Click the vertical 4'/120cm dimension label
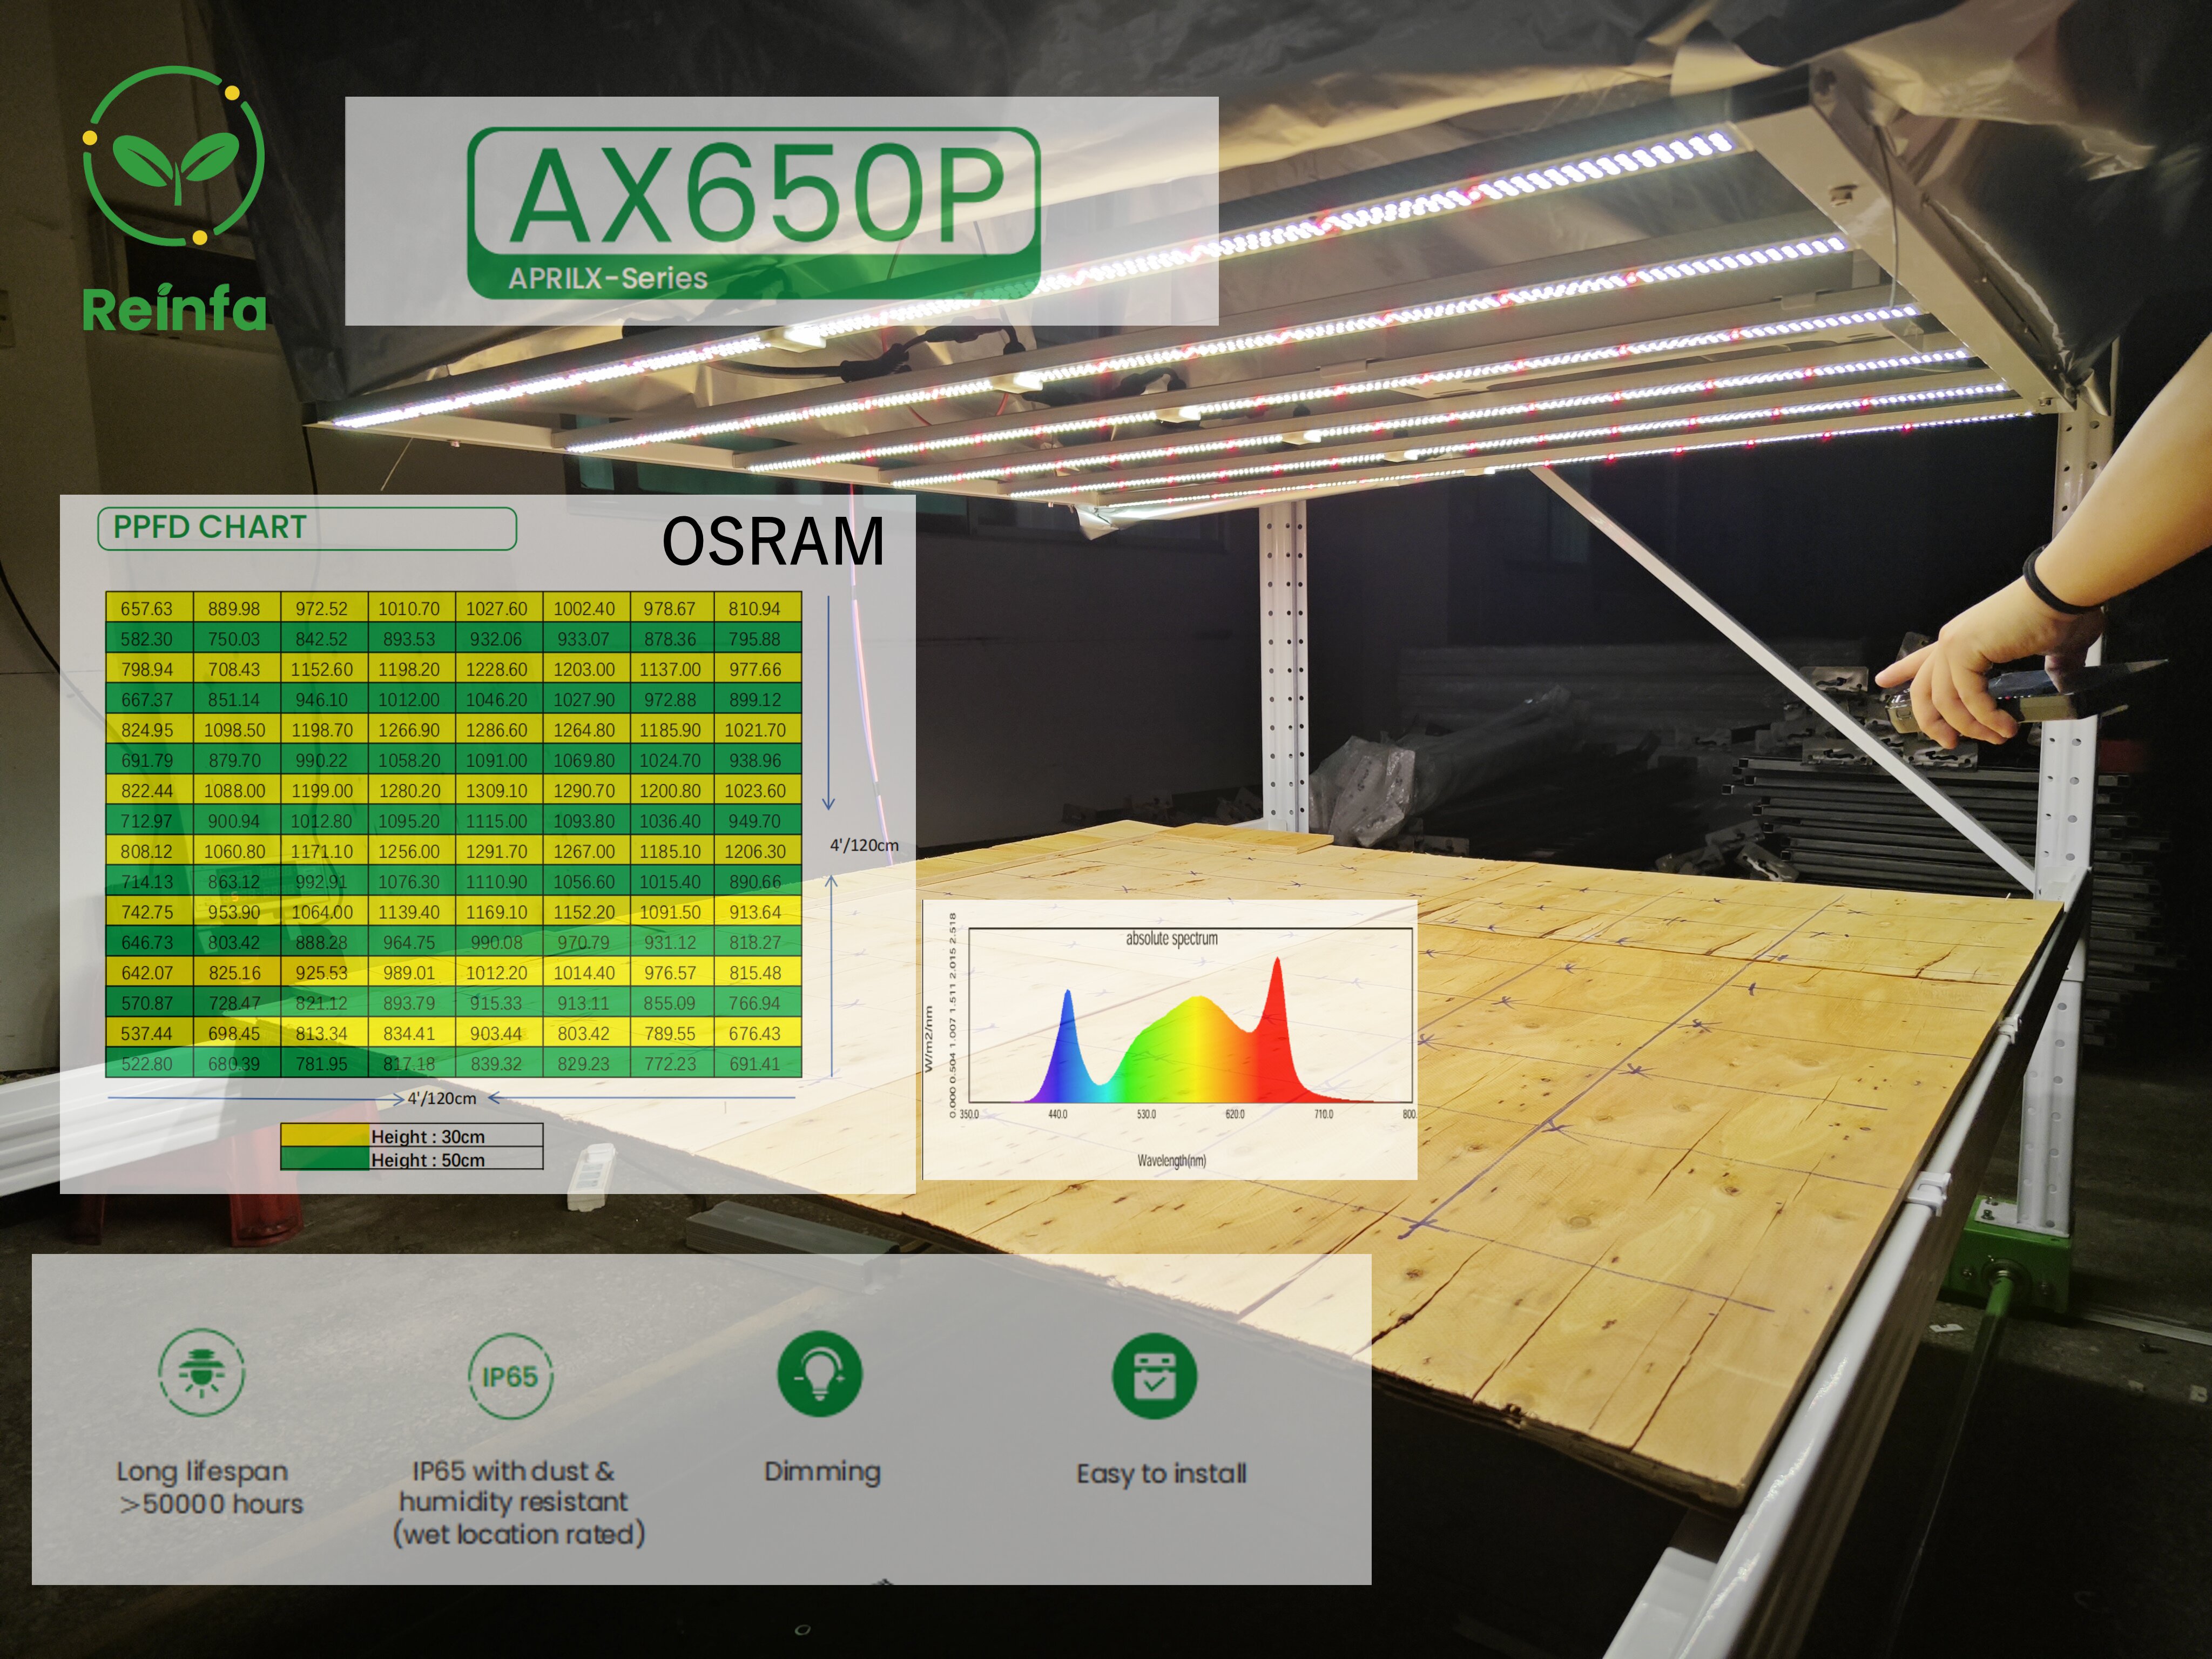This screenshot has height=1659, width=2212. 864,845
